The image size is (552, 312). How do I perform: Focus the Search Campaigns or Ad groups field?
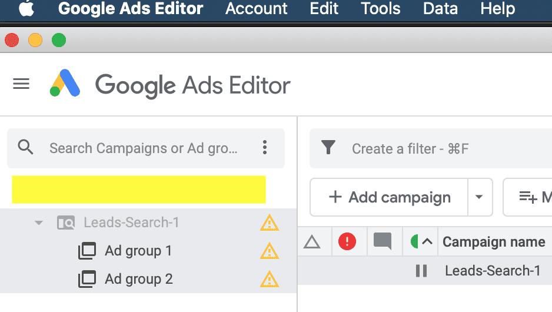click(x=143, y=148)
